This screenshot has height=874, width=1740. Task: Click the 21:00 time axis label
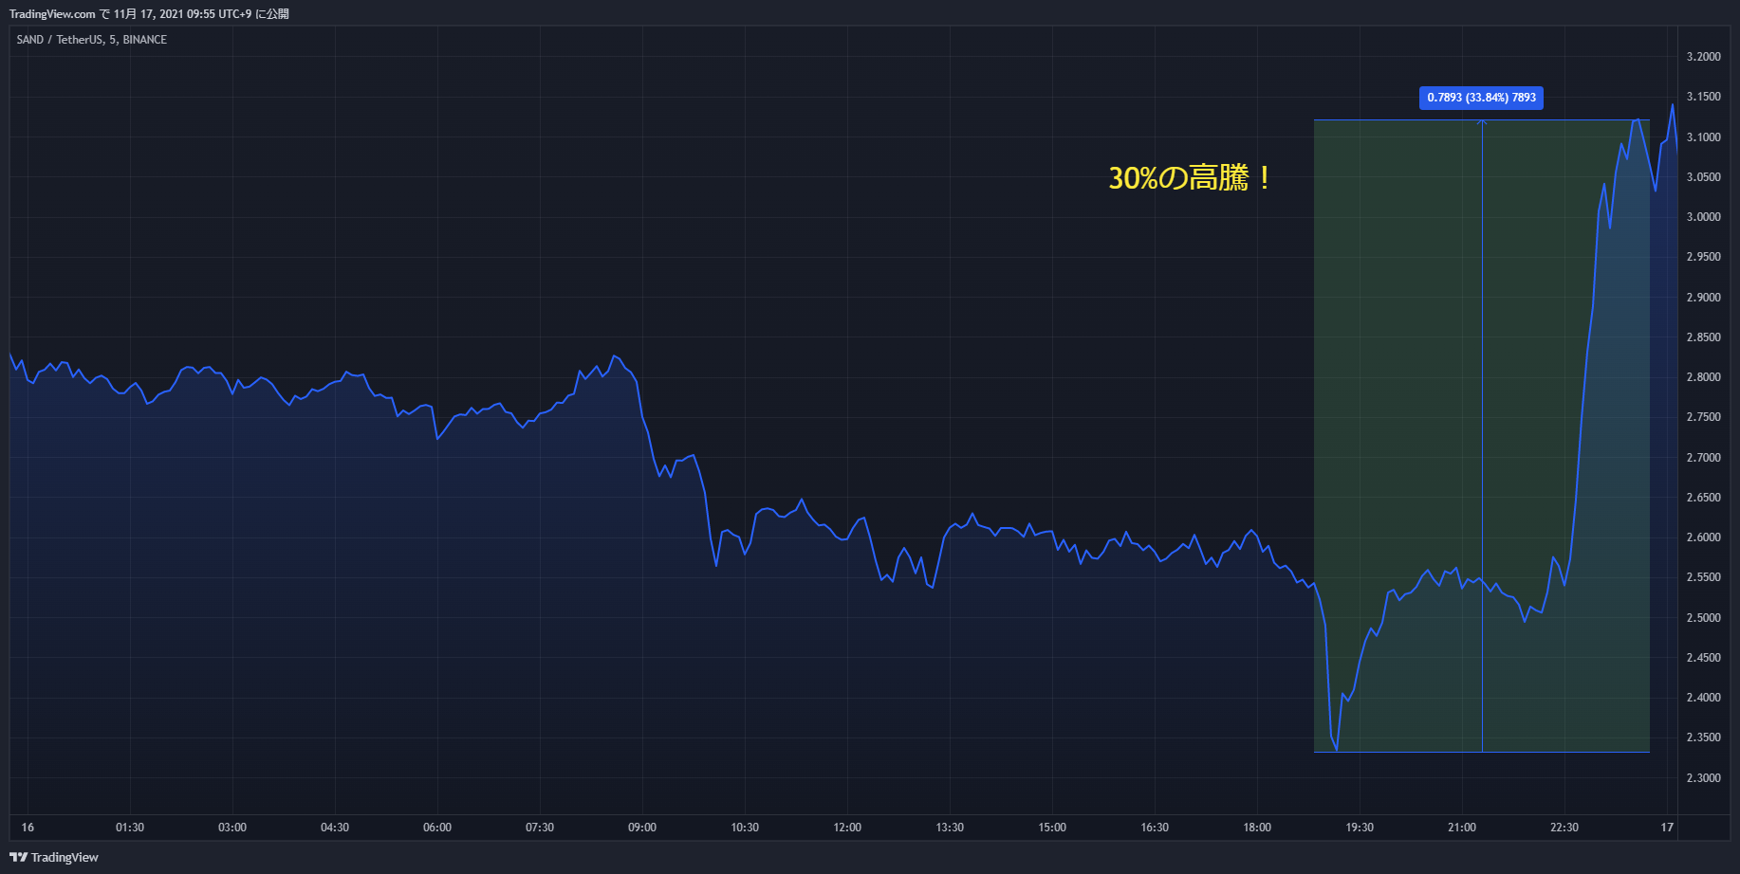1462,828
